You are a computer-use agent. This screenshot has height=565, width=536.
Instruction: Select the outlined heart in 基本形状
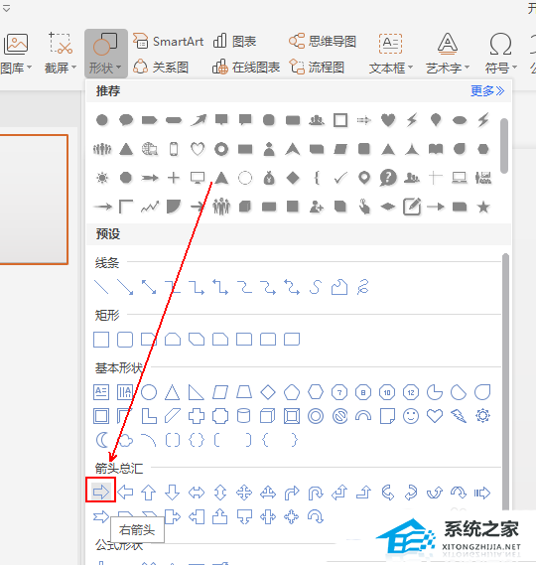coord(435,416)
